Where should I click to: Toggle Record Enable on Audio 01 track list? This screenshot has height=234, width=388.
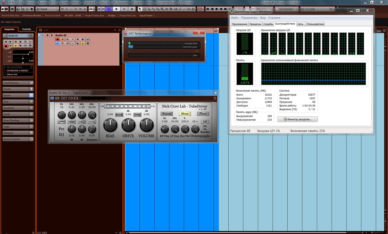point(58,39)
